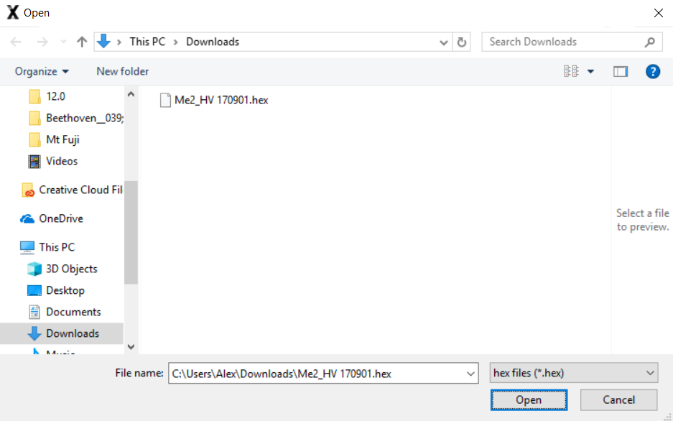The image size is (673, 421).
Task: Click the Mt Fuji folder icon
Action: click(34, 139)
